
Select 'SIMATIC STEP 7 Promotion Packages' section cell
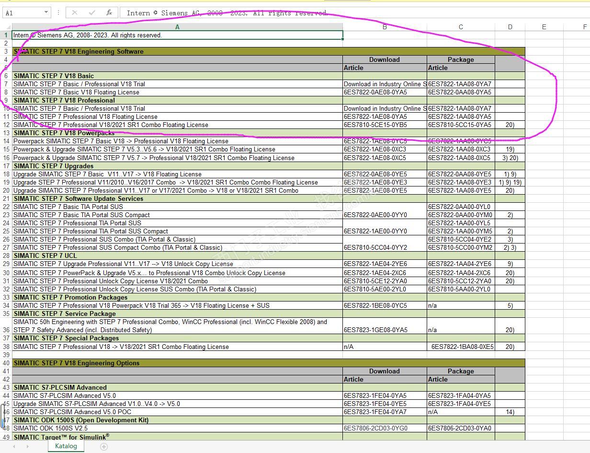click(x=177, y=297)
